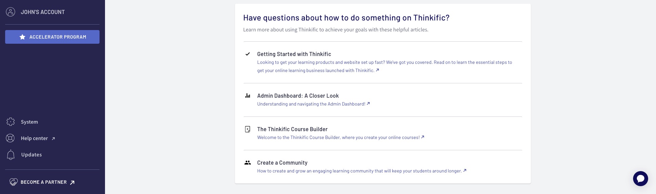Click the user profile icon beside John's Account
Viewport: 656px width, 194px height.
point(11,12)
